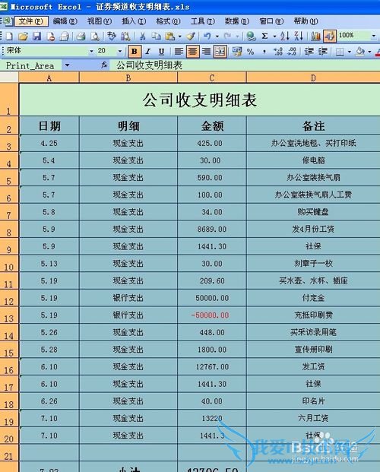The image size is (380, 472).
Task: Expand the font size dropdown
Action: point(120,52)
